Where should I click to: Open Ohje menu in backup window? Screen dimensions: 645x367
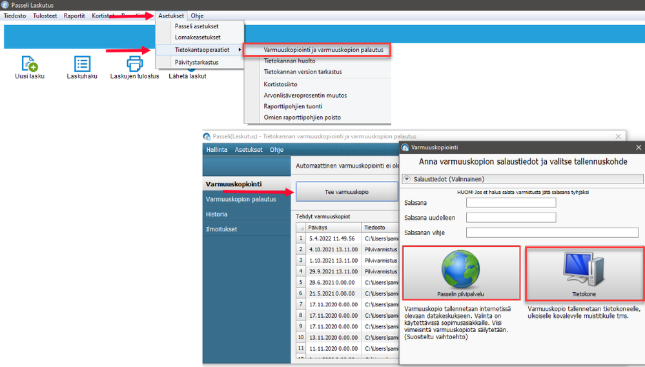click(276, 150)
